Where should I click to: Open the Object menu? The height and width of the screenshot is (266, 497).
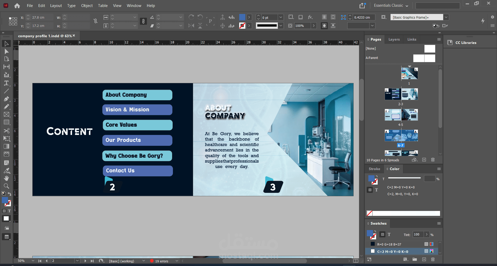click(87, 5)
